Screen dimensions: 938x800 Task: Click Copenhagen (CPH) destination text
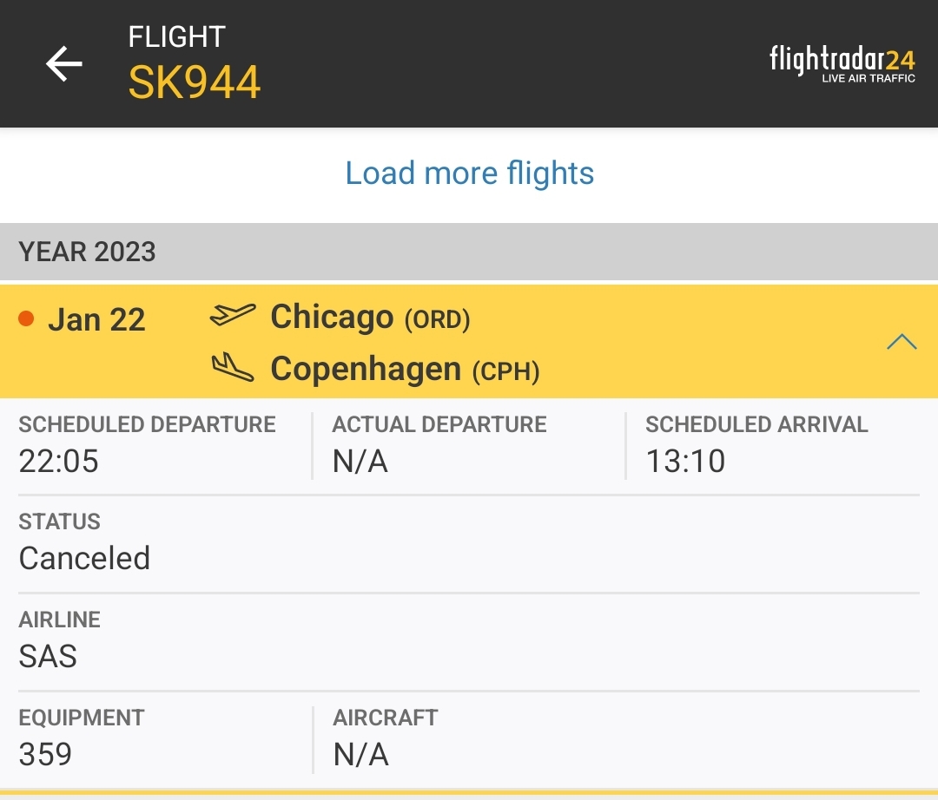point(405,370)
